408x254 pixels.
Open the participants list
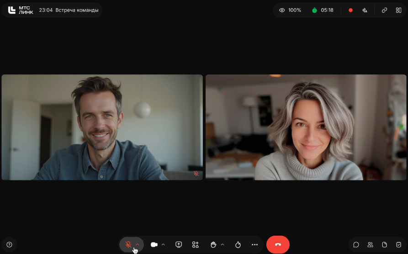370,244
